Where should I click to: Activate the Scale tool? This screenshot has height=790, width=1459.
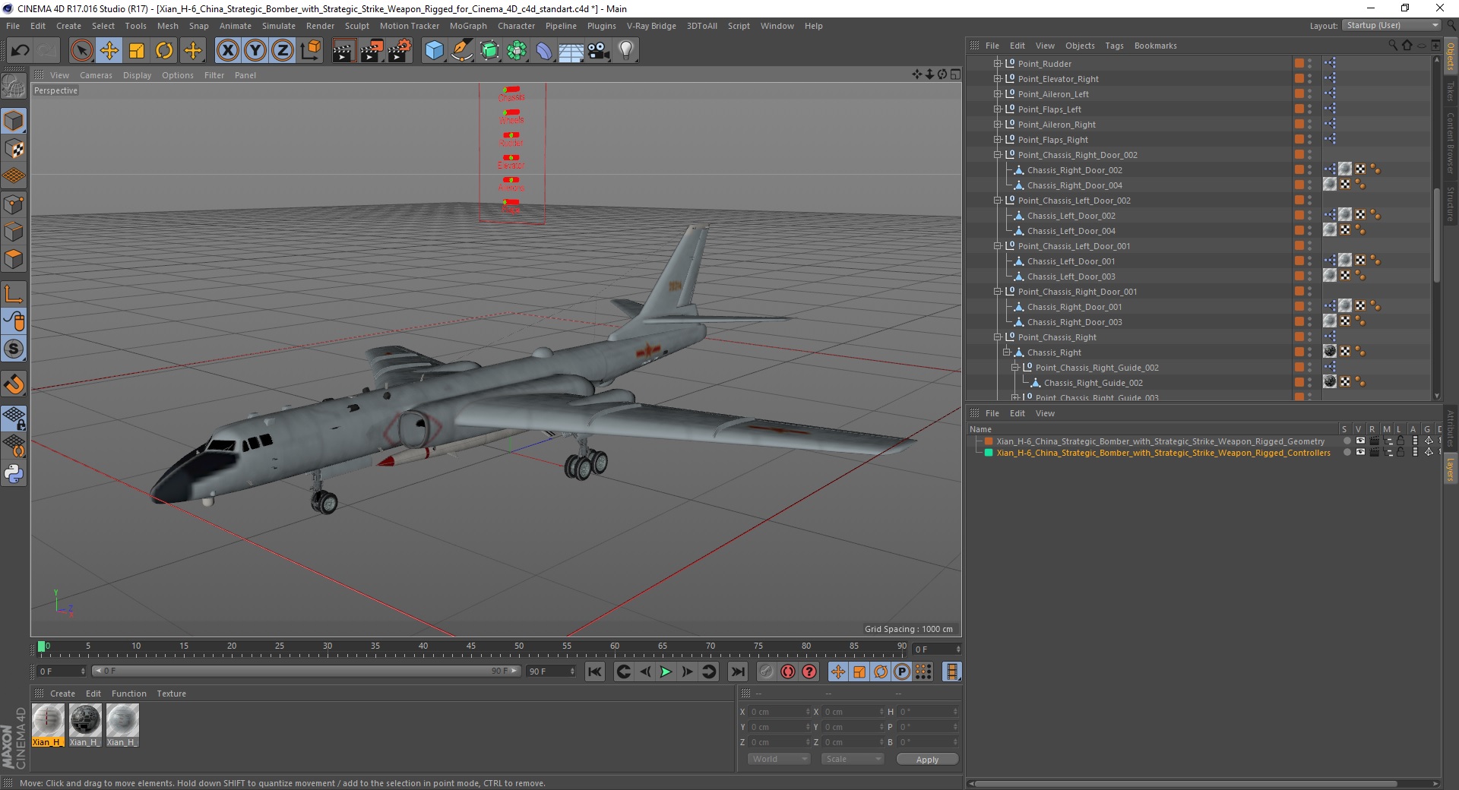click(137, 51)
